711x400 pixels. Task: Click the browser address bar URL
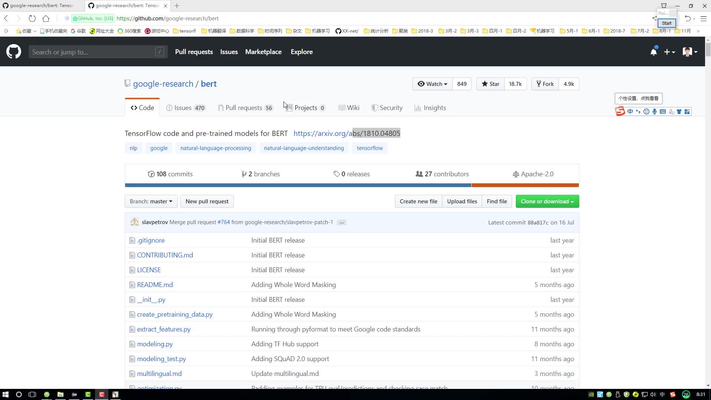[167, 19]
